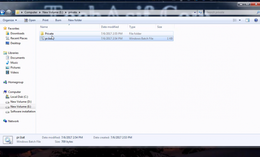The image size is (260, 157).
Task: Open the Pictures library
Action: click(x=15, y=68)
